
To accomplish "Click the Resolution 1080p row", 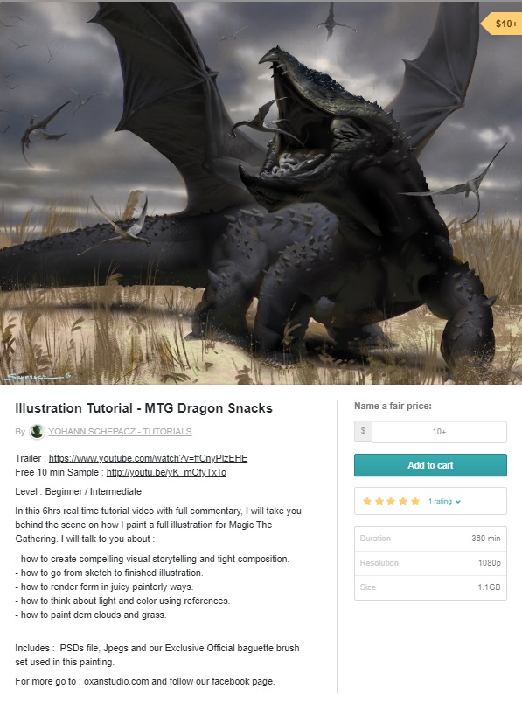I will (430, 563).
